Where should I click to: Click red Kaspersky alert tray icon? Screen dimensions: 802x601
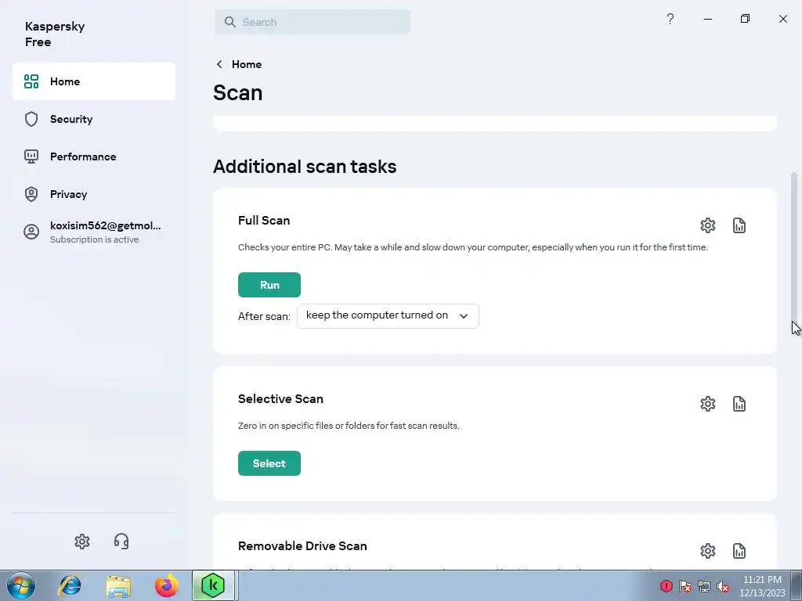[666, 585]
